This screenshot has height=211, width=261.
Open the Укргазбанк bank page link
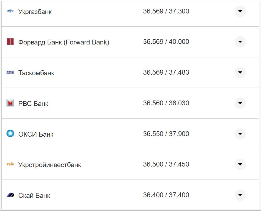tap(35, 12)
